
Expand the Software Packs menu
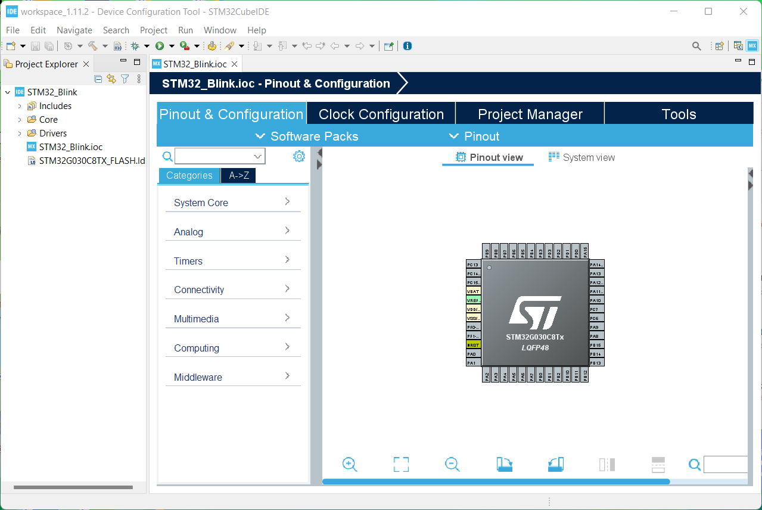coord(307,136)
